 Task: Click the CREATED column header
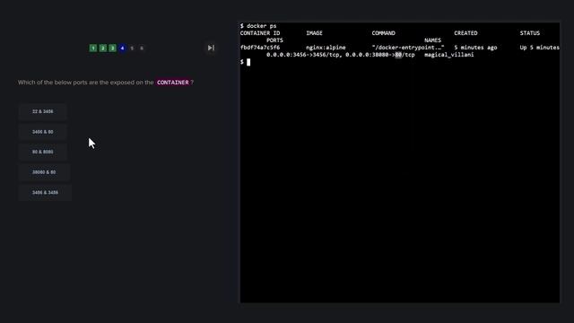[465, 33]
